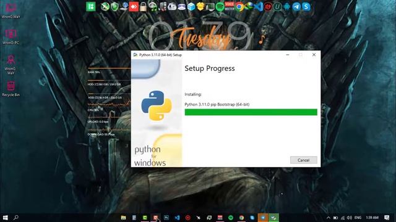
Task: Launch Telegram from the top dock
Action: click(x=296, y=7)
